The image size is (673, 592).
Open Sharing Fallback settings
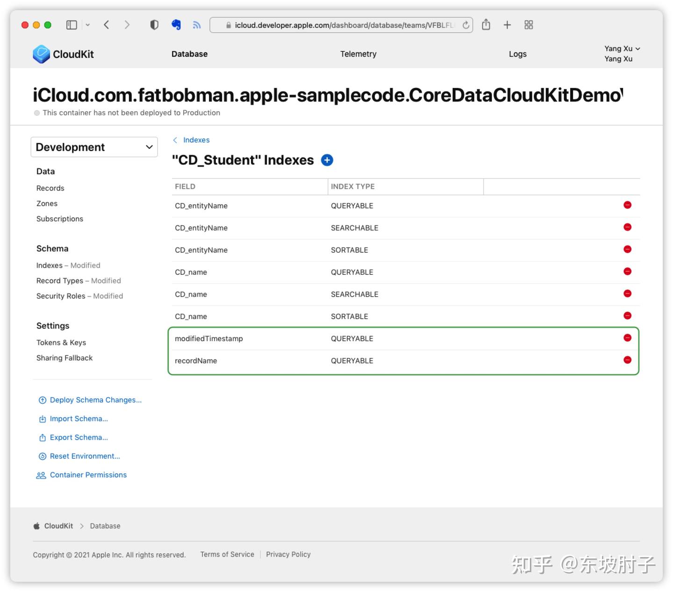[64, 358]
